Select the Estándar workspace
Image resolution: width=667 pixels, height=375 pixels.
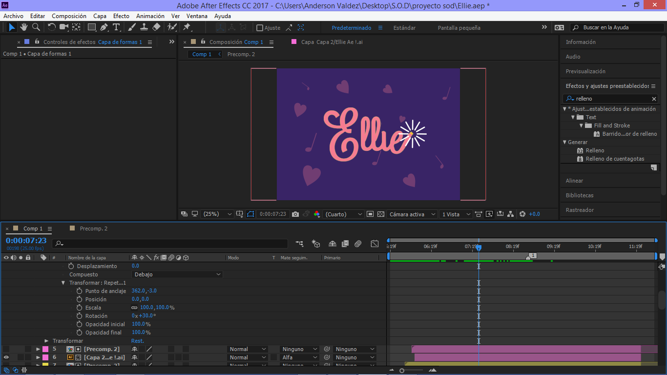405,28
